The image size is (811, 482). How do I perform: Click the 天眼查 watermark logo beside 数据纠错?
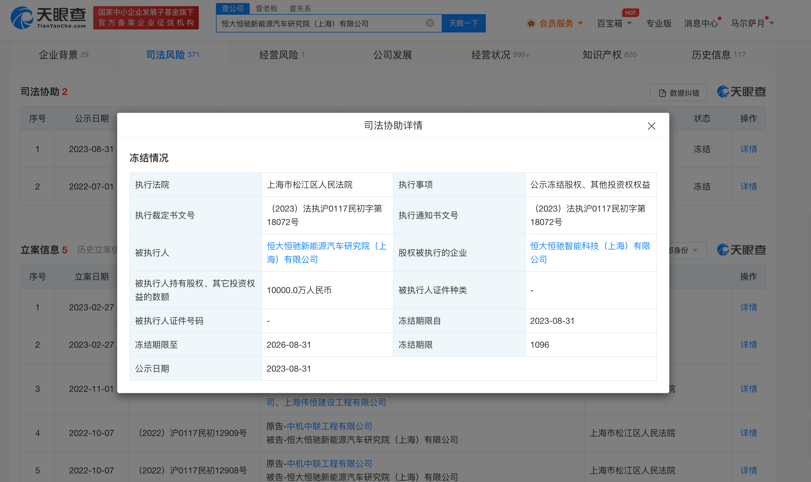click(741, 92)
